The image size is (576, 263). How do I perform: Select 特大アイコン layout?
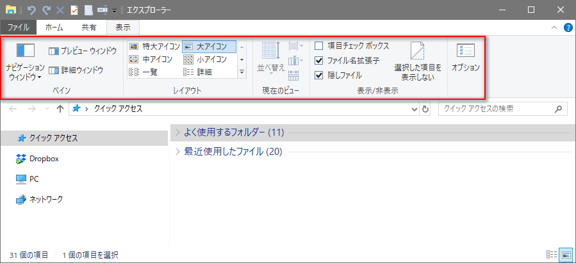pos(154,47)
